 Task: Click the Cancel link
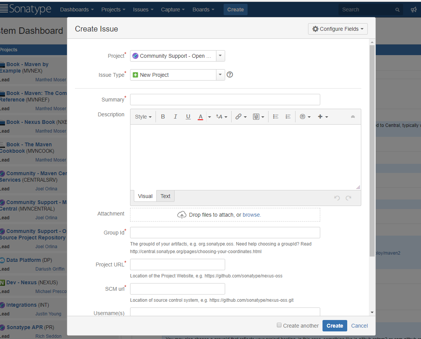[359, 326]
